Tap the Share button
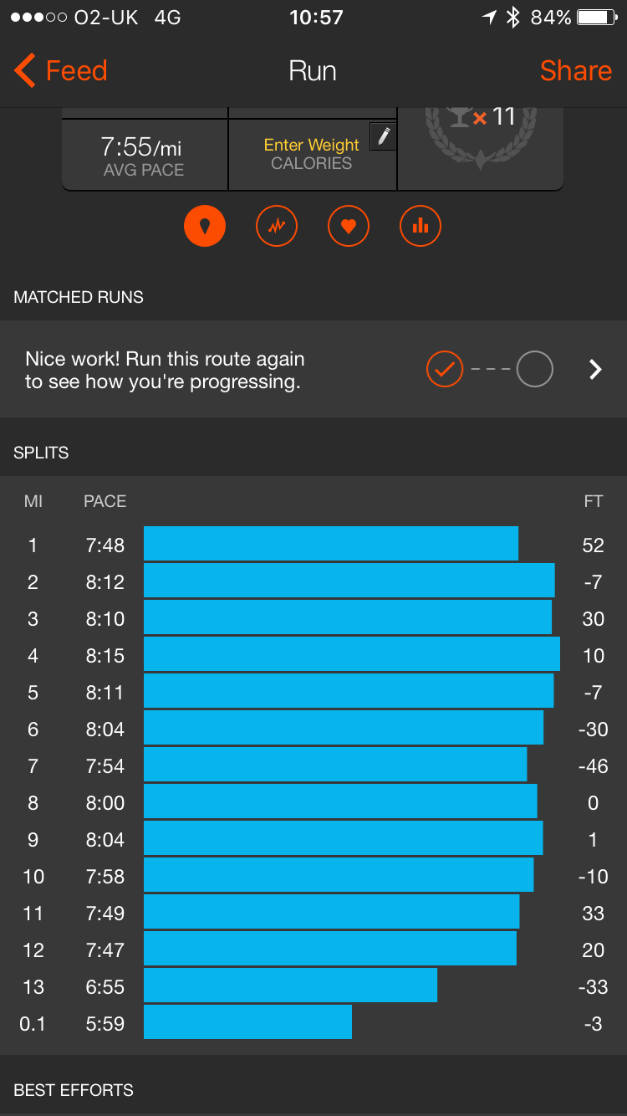This screenshot has height=1116, width=627. (x=576, y=70)
